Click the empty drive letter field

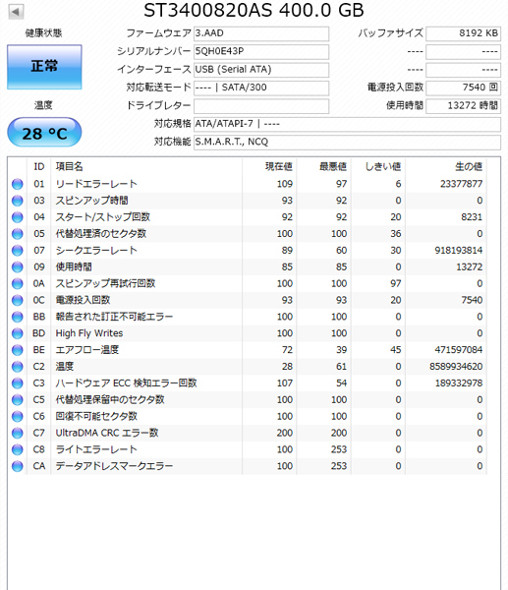[x=261, y=106]
